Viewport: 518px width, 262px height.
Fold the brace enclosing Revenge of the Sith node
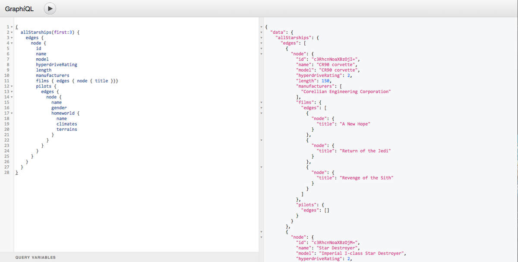(x=261, y=167)
